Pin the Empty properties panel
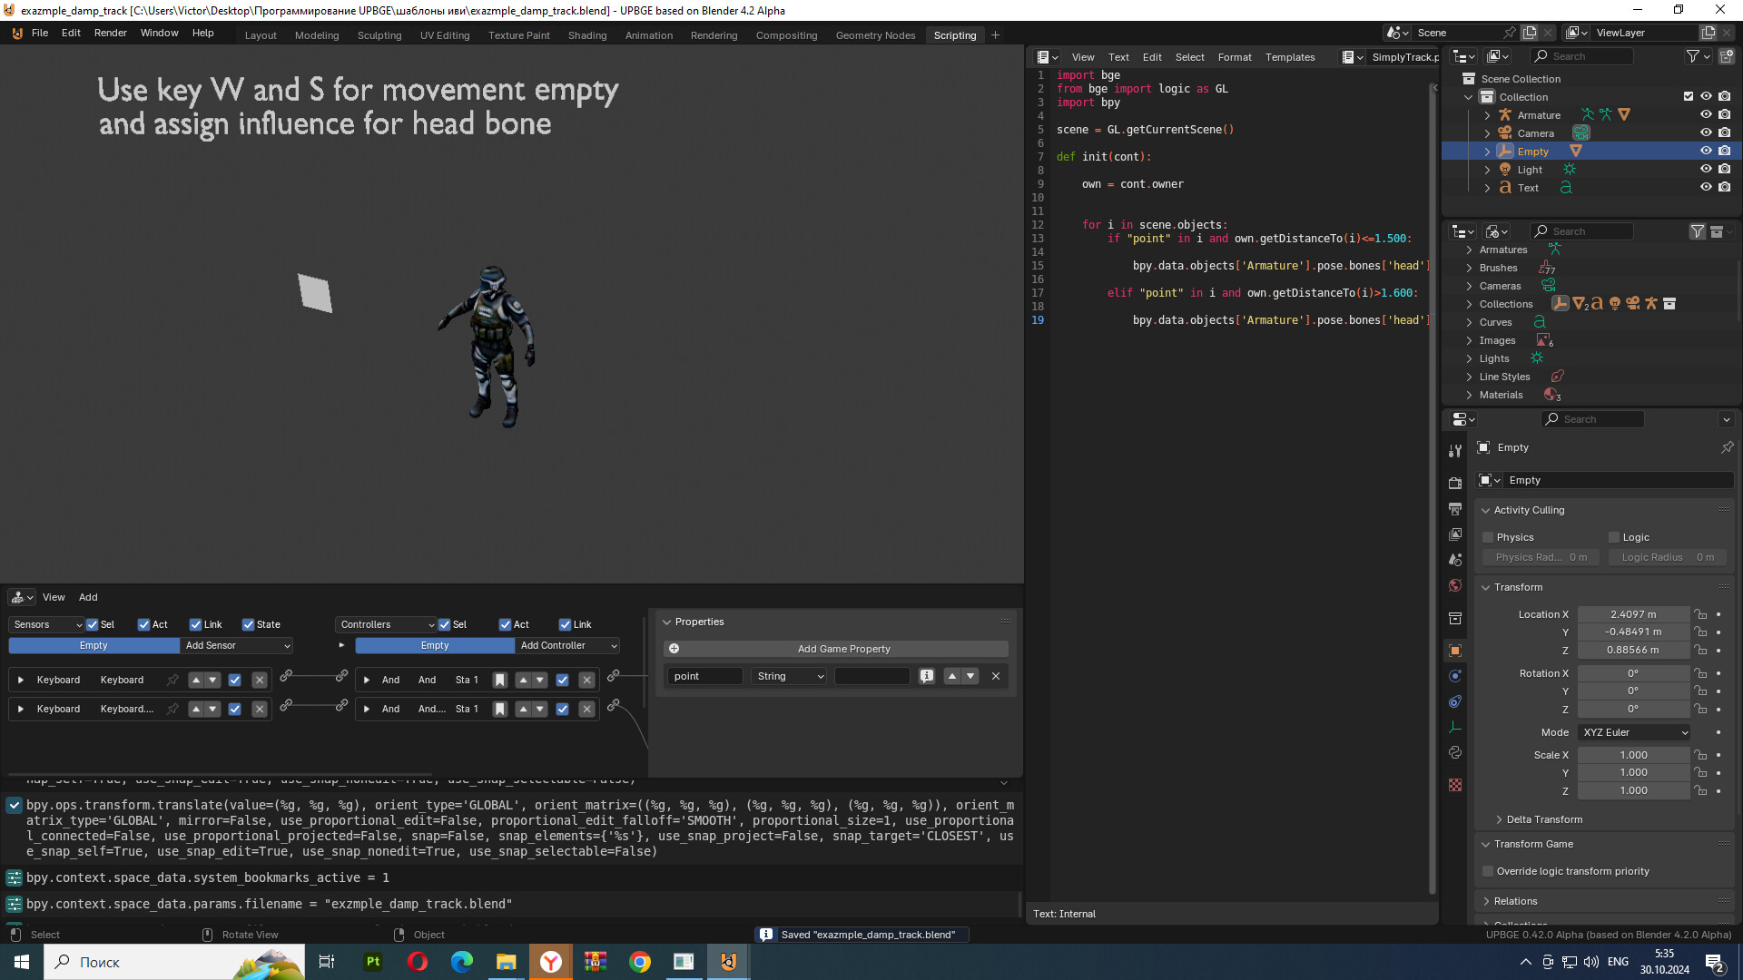 1727,447
